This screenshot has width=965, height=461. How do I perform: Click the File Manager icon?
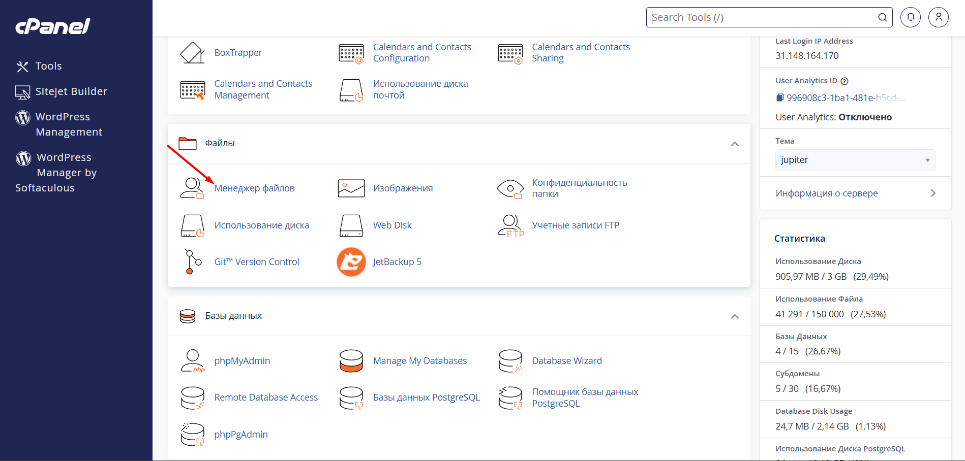pyautogui.click(x=192, y=188)
